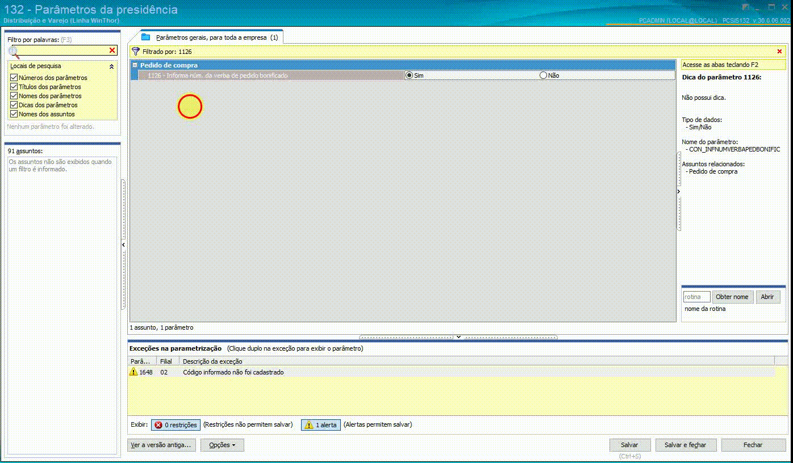Image resolution: width=793 pixels, height=463 pixels.
Task: Click the Salvar button
Action: click(629, 445)
